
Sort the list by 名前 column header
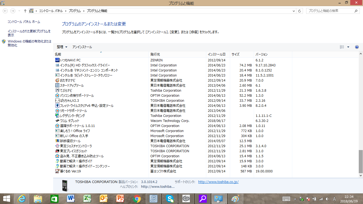[101, 54]
